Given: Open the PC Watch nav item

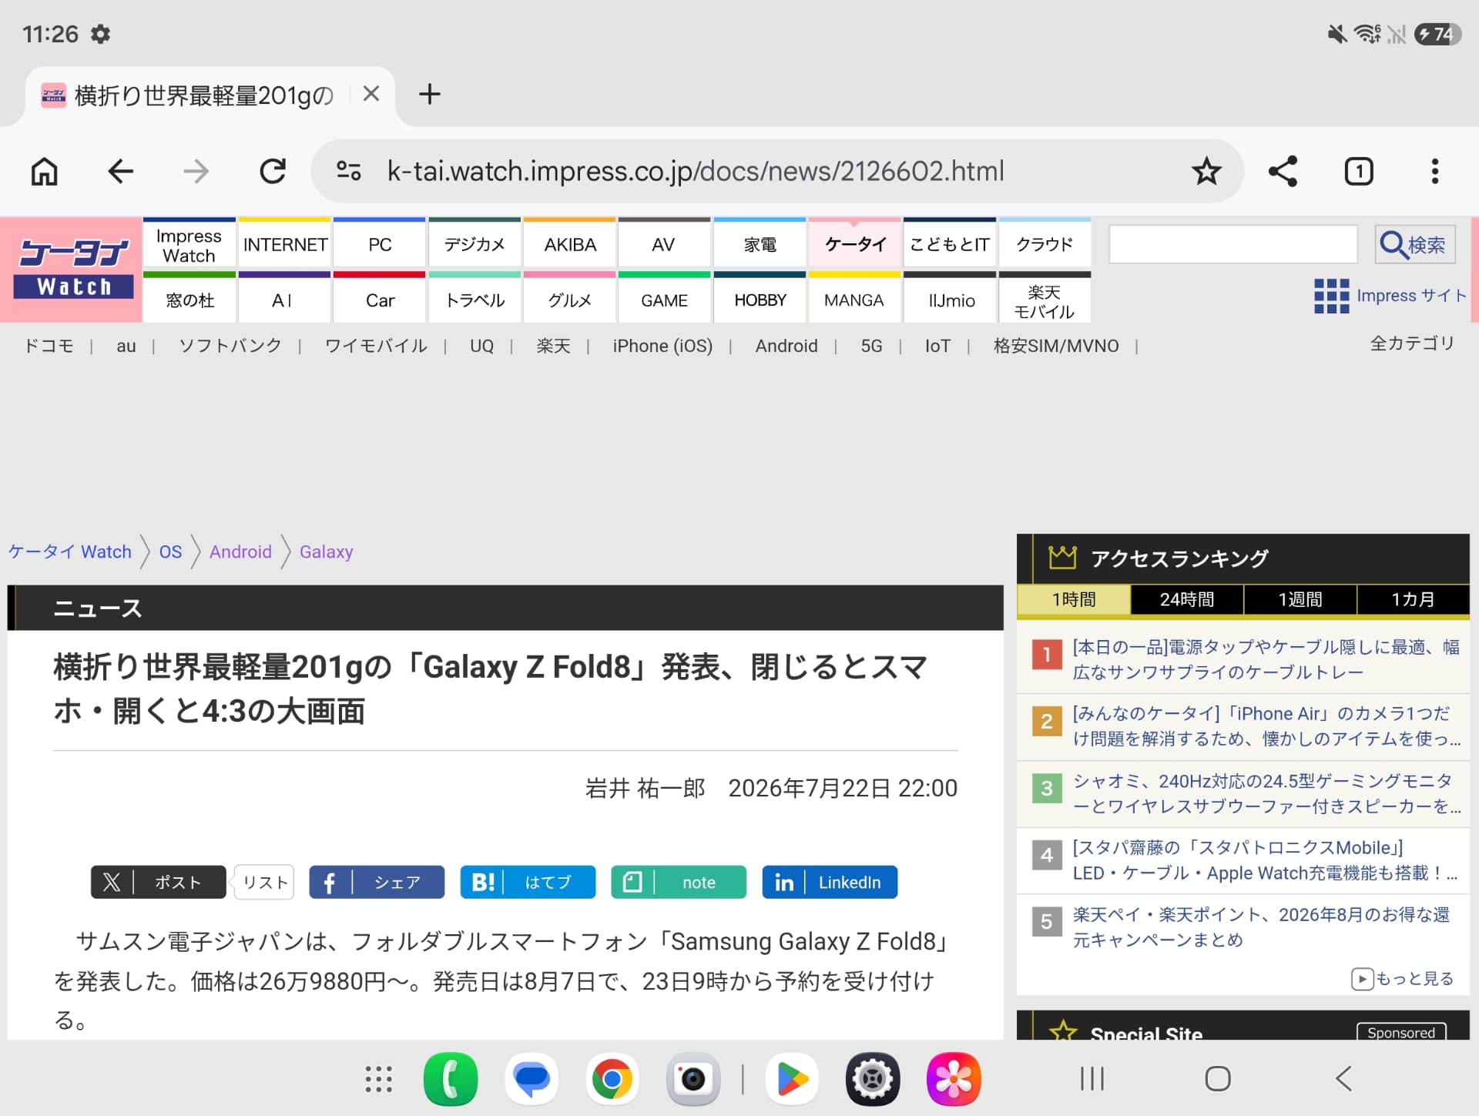Looking at the screenshot, I should coord(380,244).
